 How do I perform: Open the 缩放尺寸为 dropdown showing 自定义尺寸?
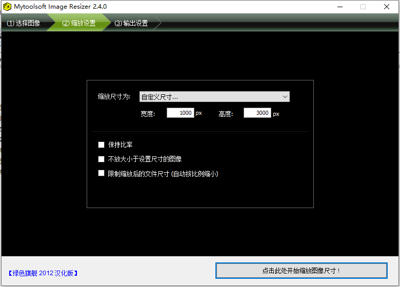point(214,97)
